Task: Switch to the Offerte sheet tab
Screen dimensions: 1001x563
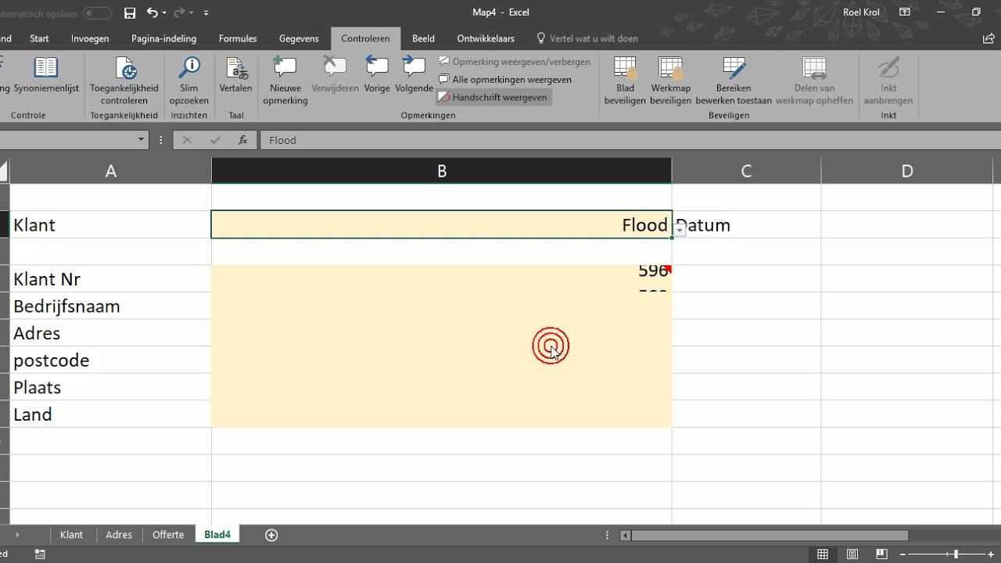Action: pos(168,535)
